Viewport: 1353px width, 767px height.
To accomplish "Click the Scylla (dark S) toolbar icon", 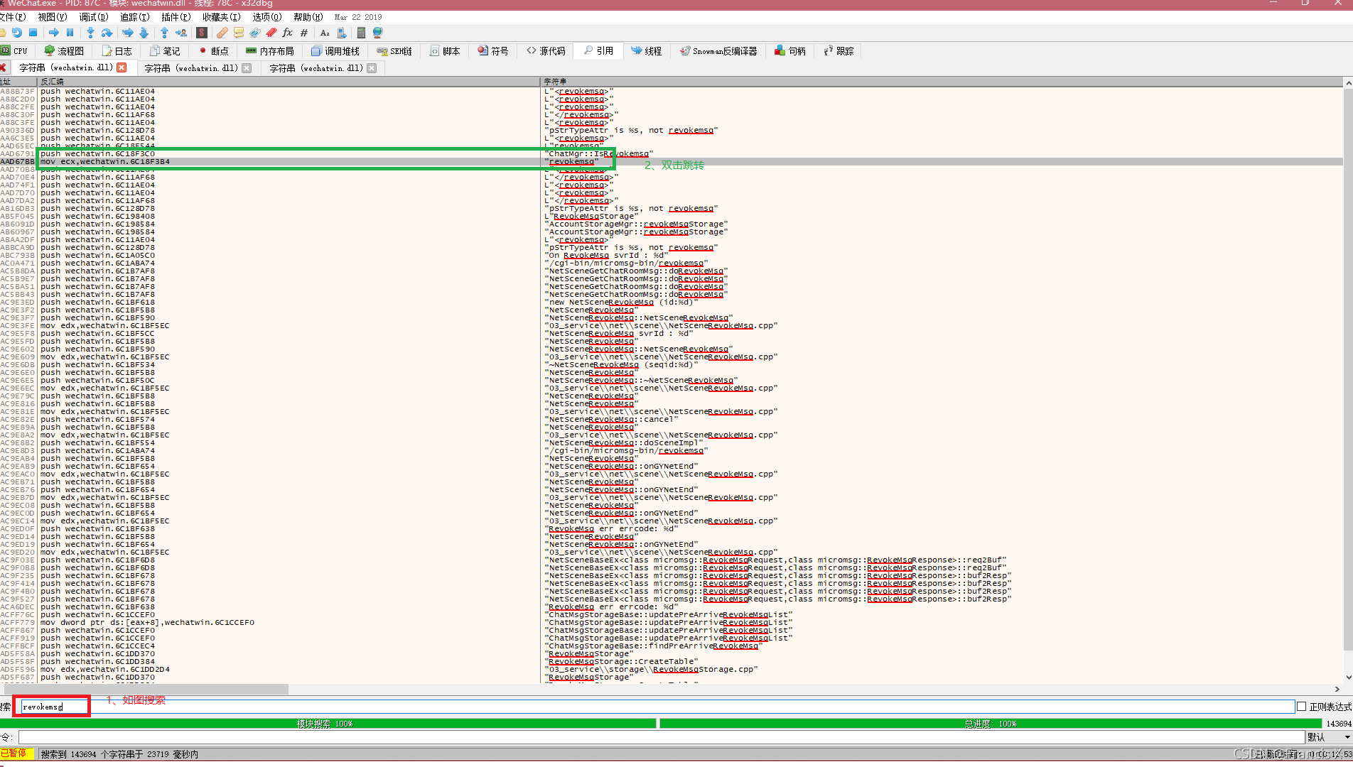I will coord(202,33).
